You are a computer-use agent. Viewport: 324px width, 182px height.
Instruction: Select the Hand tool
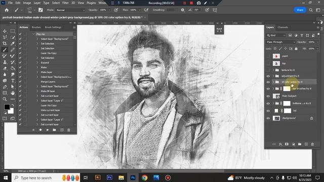click(x=13, y=93)
